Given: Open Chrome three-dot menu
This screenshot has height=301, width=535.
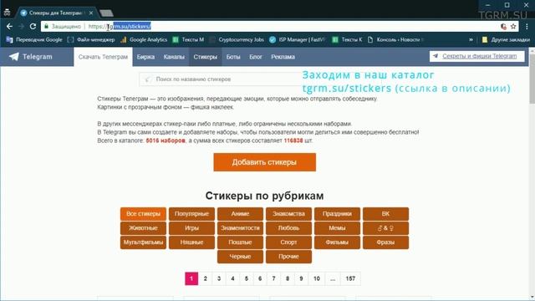Looking at the screenshot, I should click(527, 26).
